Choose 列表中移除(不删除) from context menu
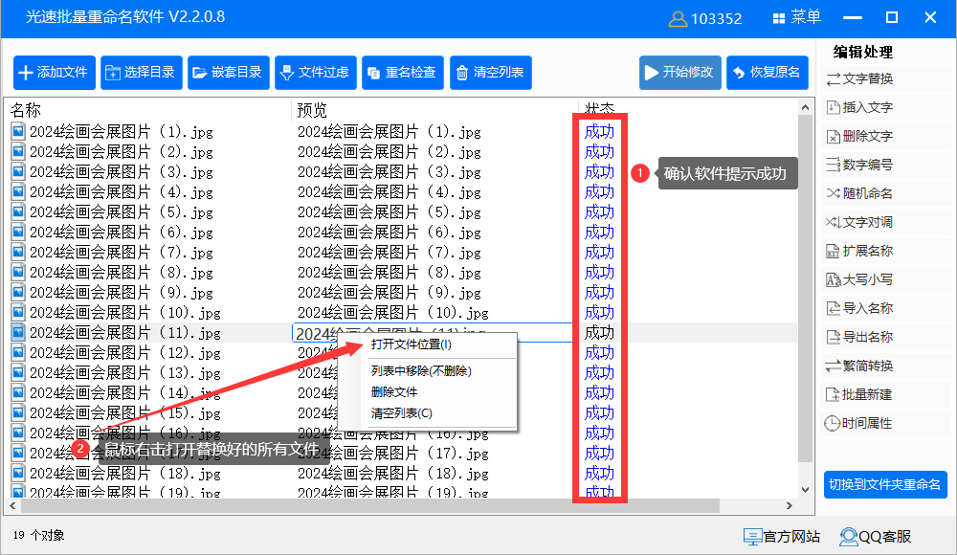Screen dimensions: 957x555 click(x=421, y=371)
